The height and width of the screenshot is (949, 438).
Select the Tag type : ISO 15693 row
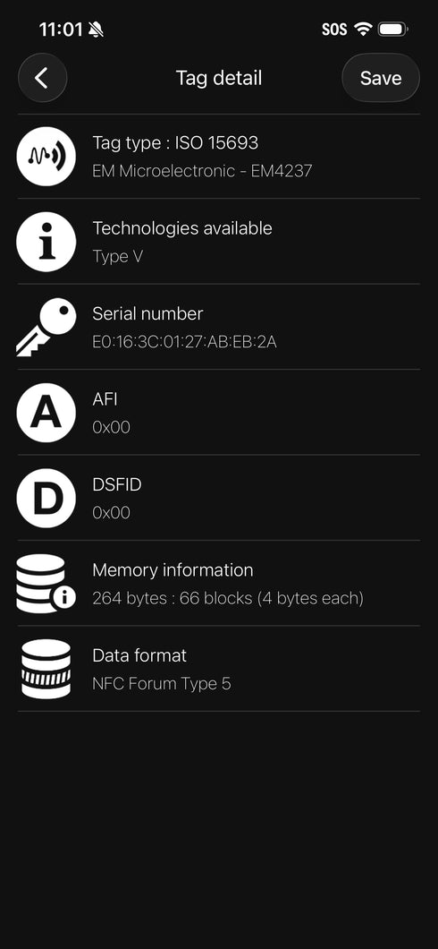click(x=219, y=156)
